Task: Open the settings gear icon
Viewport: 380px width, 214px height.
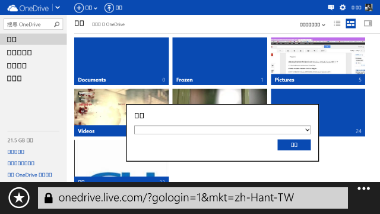Action: click(x=343, y=8)
